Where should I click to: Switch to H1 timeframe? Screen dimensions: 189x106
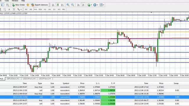[x=45, y=9]
